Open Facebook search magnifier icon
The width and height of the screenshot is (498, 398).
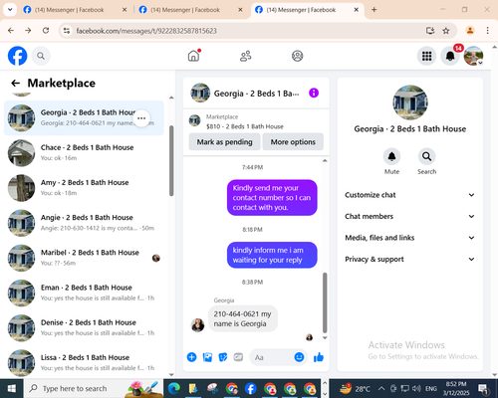click(x=41, y=56)
